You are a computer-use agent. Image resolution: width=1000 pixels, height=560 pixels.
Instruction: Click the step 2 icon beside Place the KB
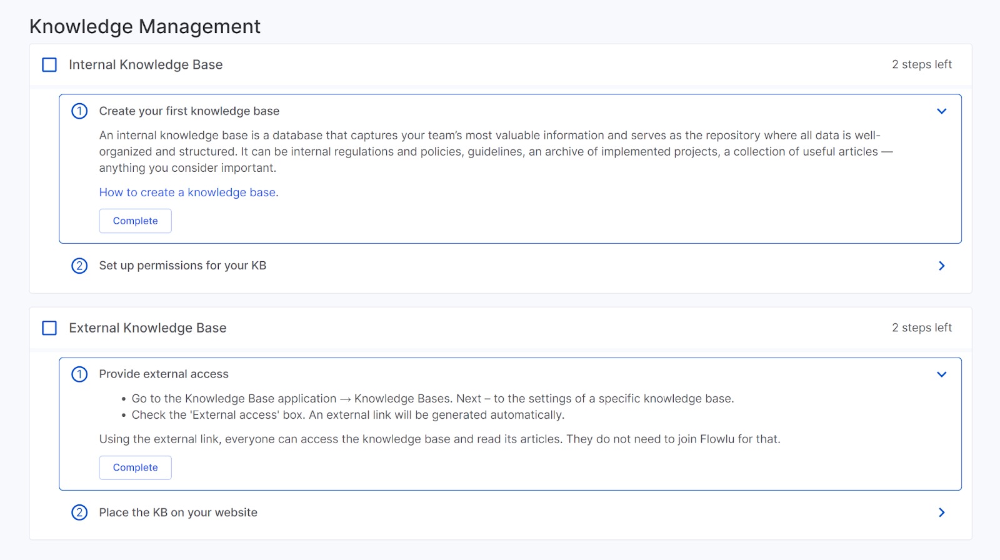point(79,512)
